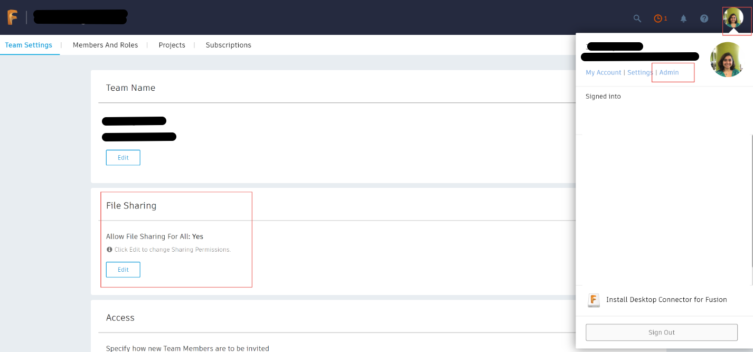The image size is (753, 352).
Task: Open My Account from the profile panel
Action: pos(603,72)
